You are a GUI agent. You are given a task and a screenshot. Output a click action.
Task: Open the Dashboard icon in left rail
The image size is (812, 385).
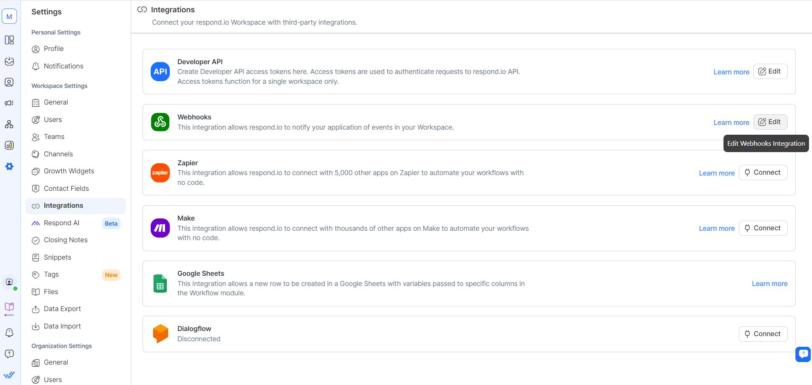[9, 40]
